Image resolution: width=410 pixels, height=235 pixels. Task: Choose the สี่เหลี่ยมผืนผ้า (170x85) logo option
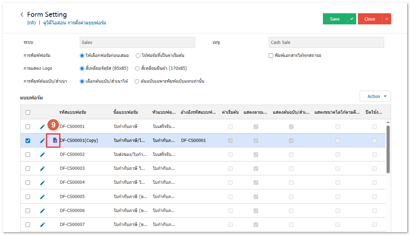coord(137,68)
